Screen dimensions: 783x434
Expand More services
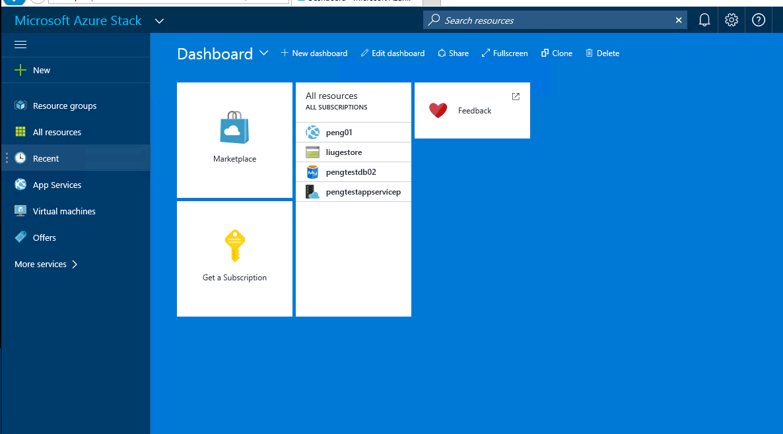tap(46, 264)
